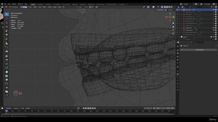This screenshot has height=122, width=218.
Task: Select the Spin tool
Action: click(x=7, y=76)
